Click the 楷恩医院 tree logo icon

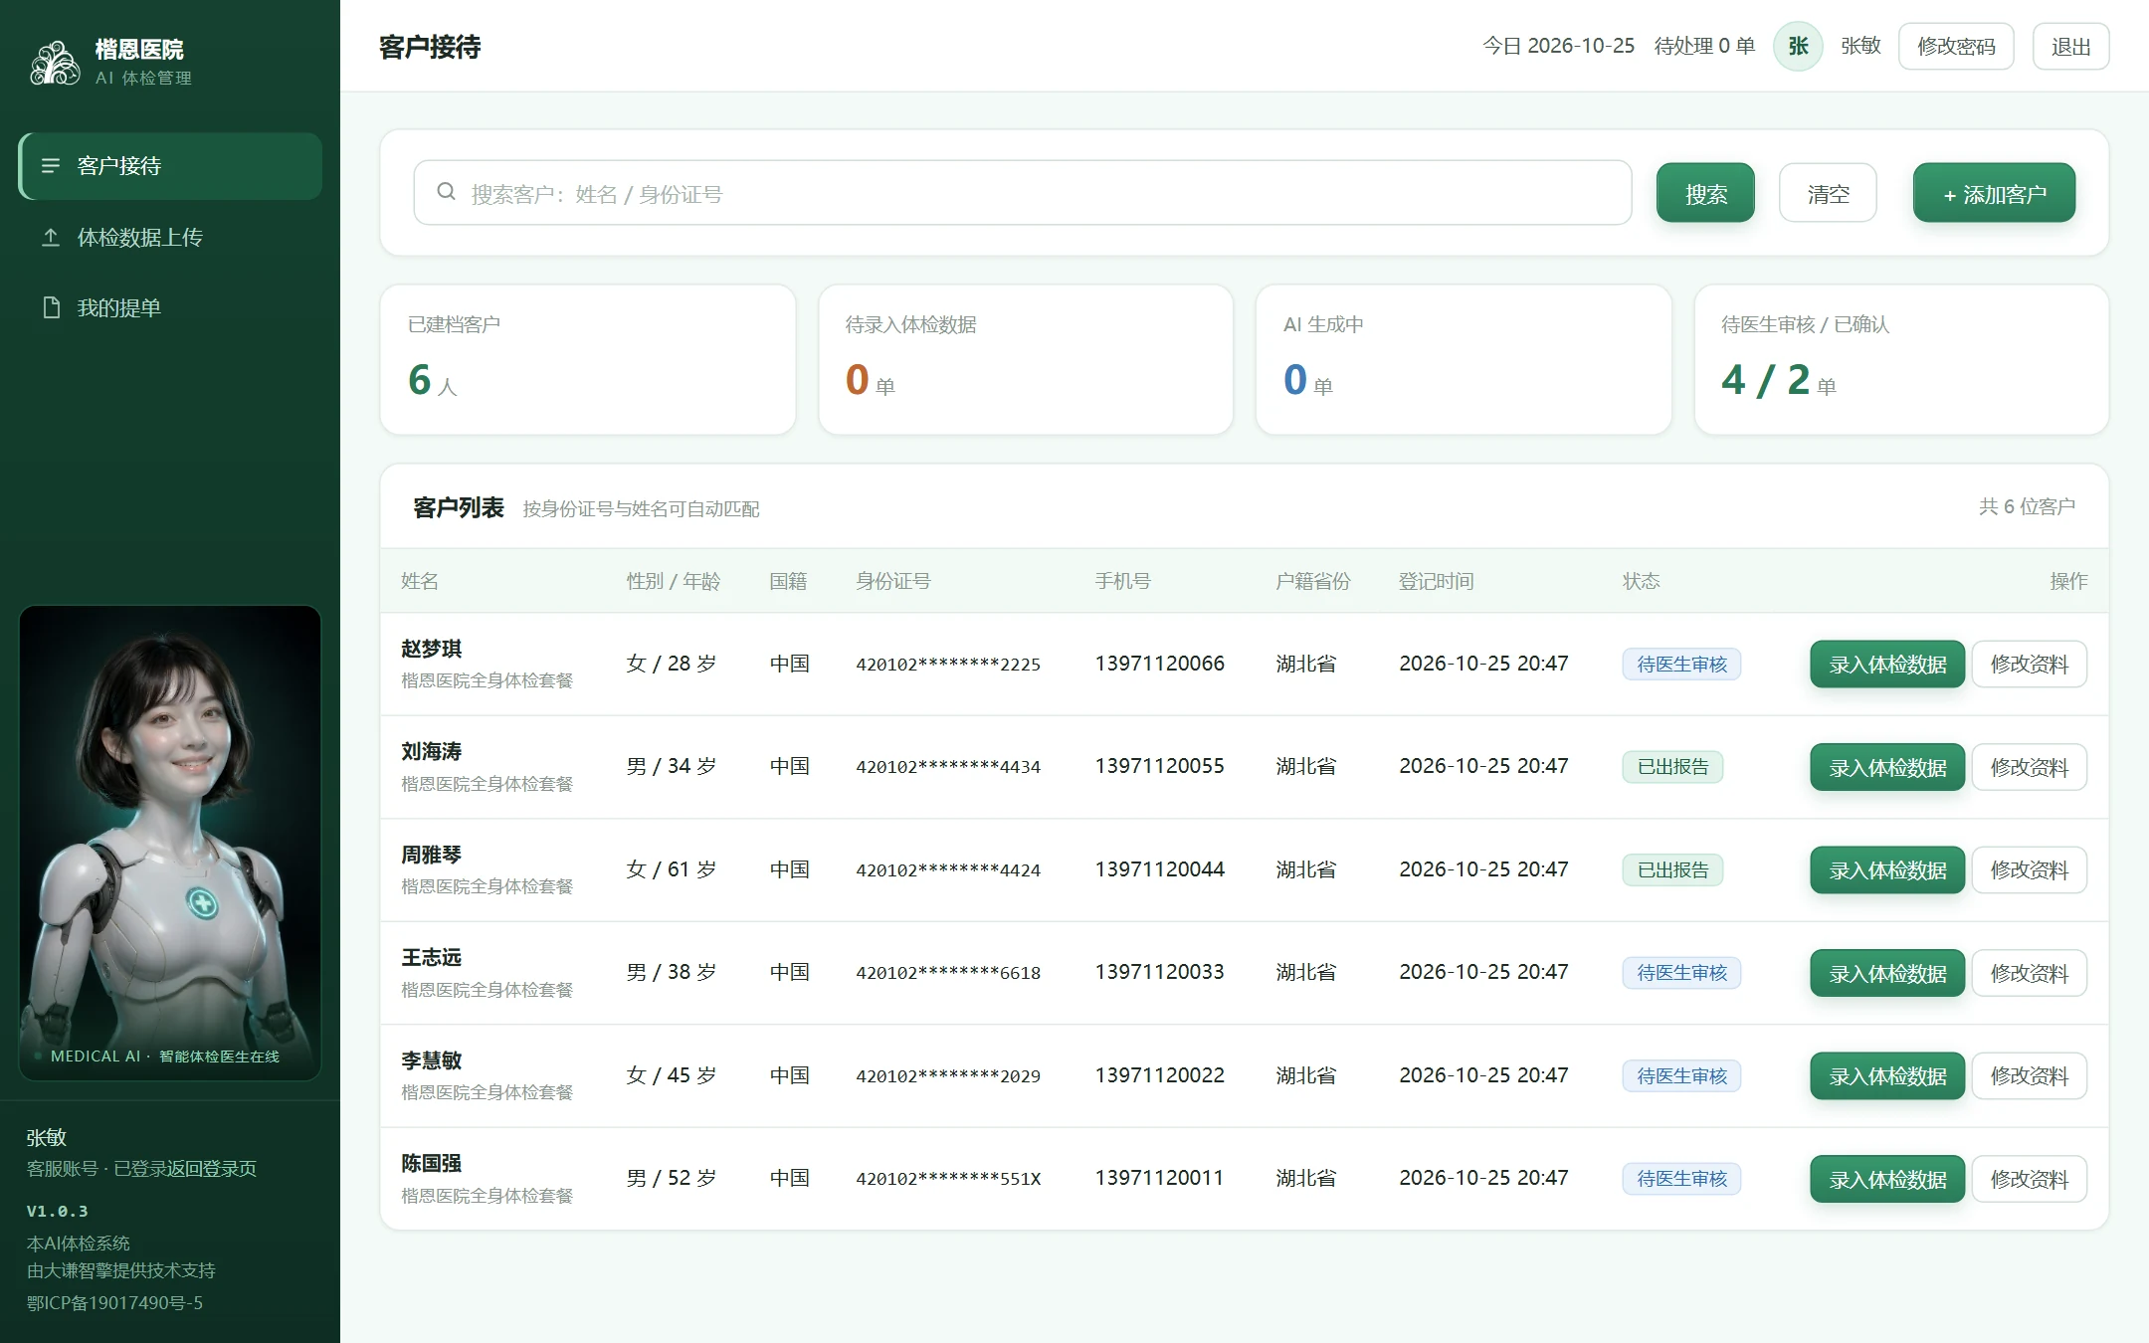(x=55, y=63)
